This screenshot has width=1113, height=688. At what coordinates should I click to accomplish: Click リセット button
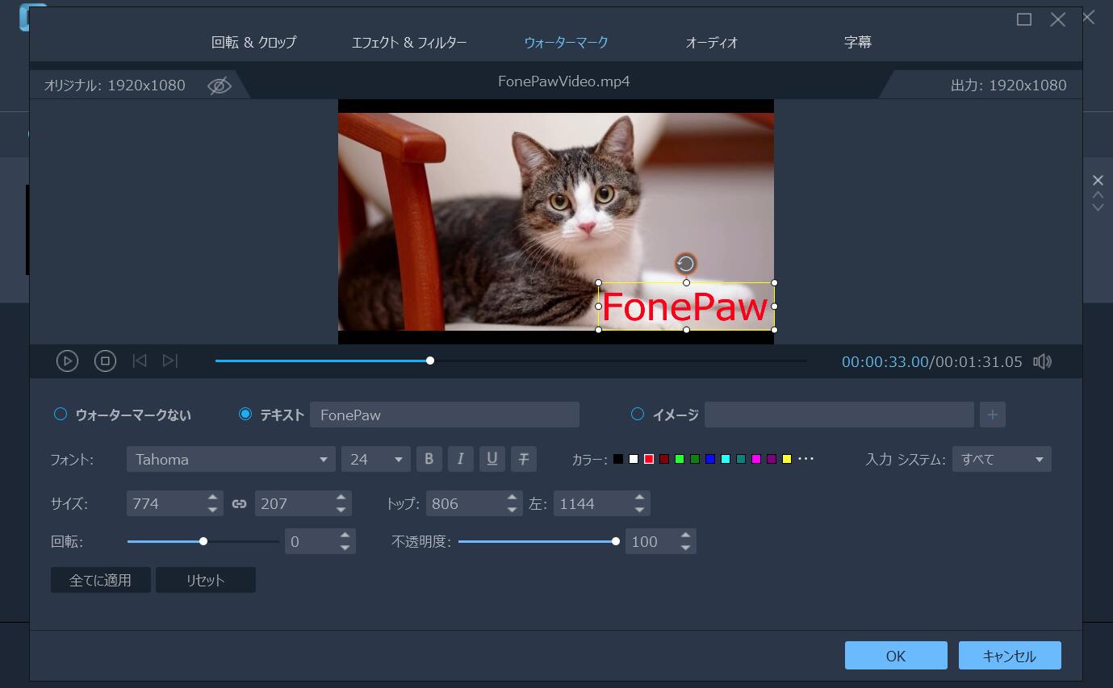[x=206, y=580]
